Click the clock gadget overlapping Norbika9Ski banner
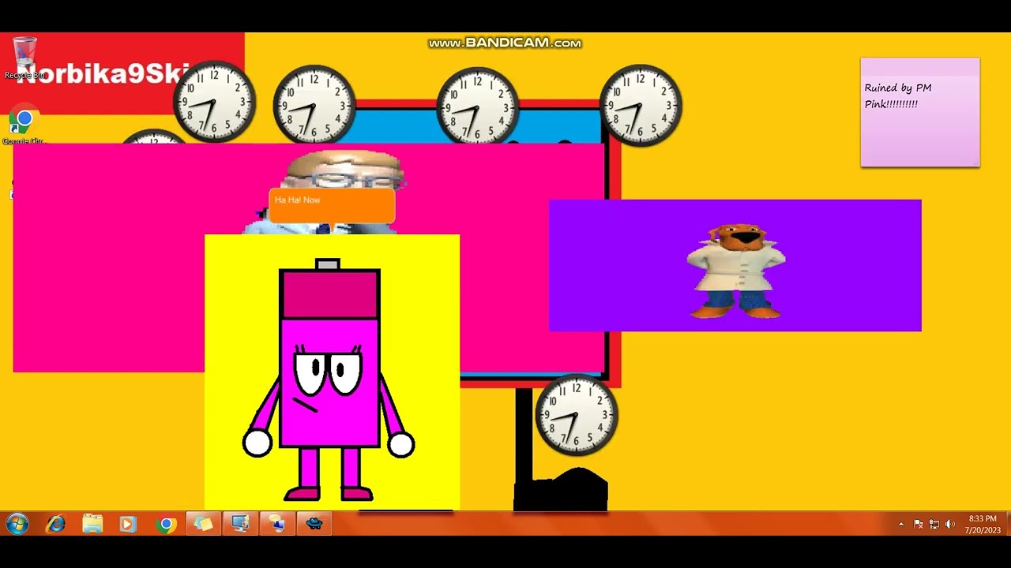Viewport: 1011px width, 568px height. coord(214,102)
